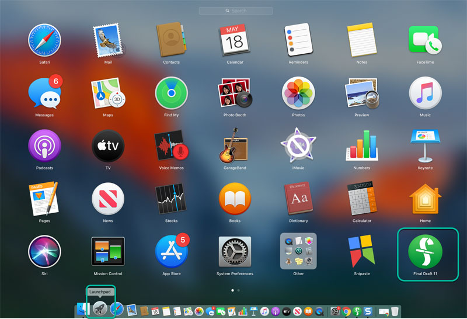Open System Preferences in Launchpad grid
This screenshot has height=319, width=467.
pos(235,252)
